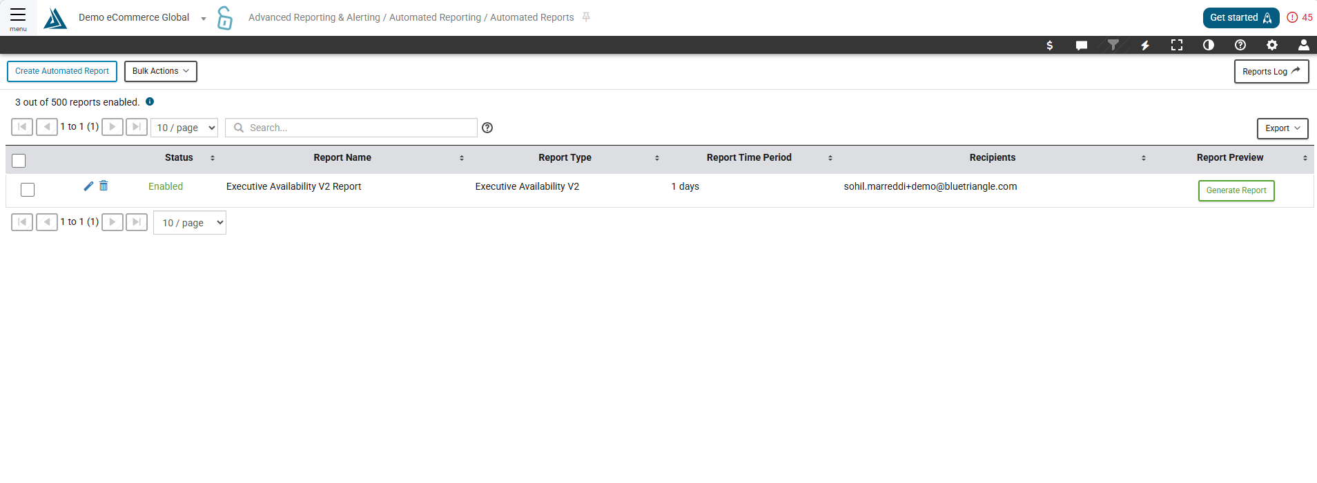Screen dimensions: 1317x483
Task: Open help question mark in toolbar
Action: (1240, 45)
